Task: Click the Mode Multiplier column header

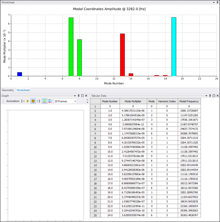Action: coord(133,101)
